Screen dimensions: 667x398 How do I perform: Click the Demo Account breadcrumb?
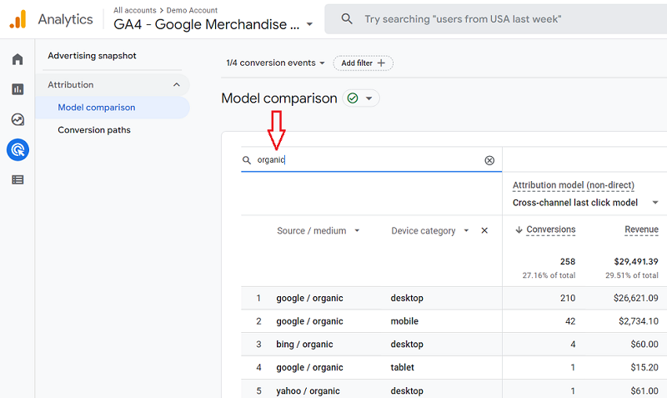coord(192,10)
